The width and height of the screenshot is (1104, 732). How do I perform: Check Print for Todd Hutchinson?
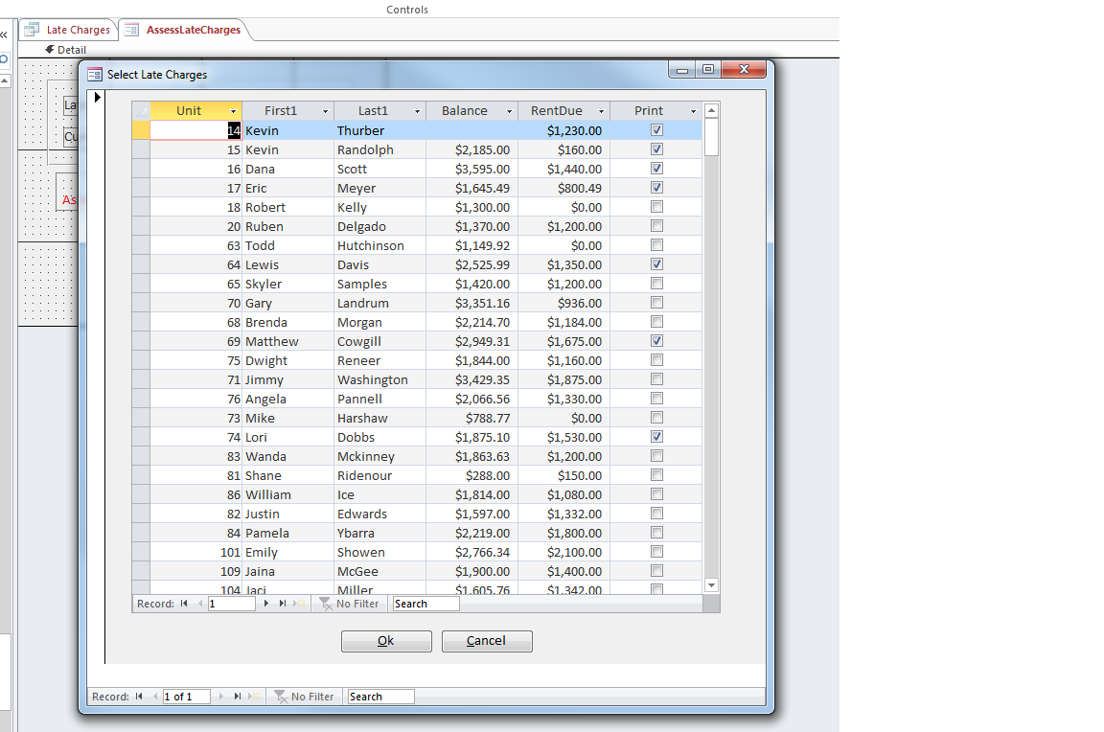[x=656, y=245]
